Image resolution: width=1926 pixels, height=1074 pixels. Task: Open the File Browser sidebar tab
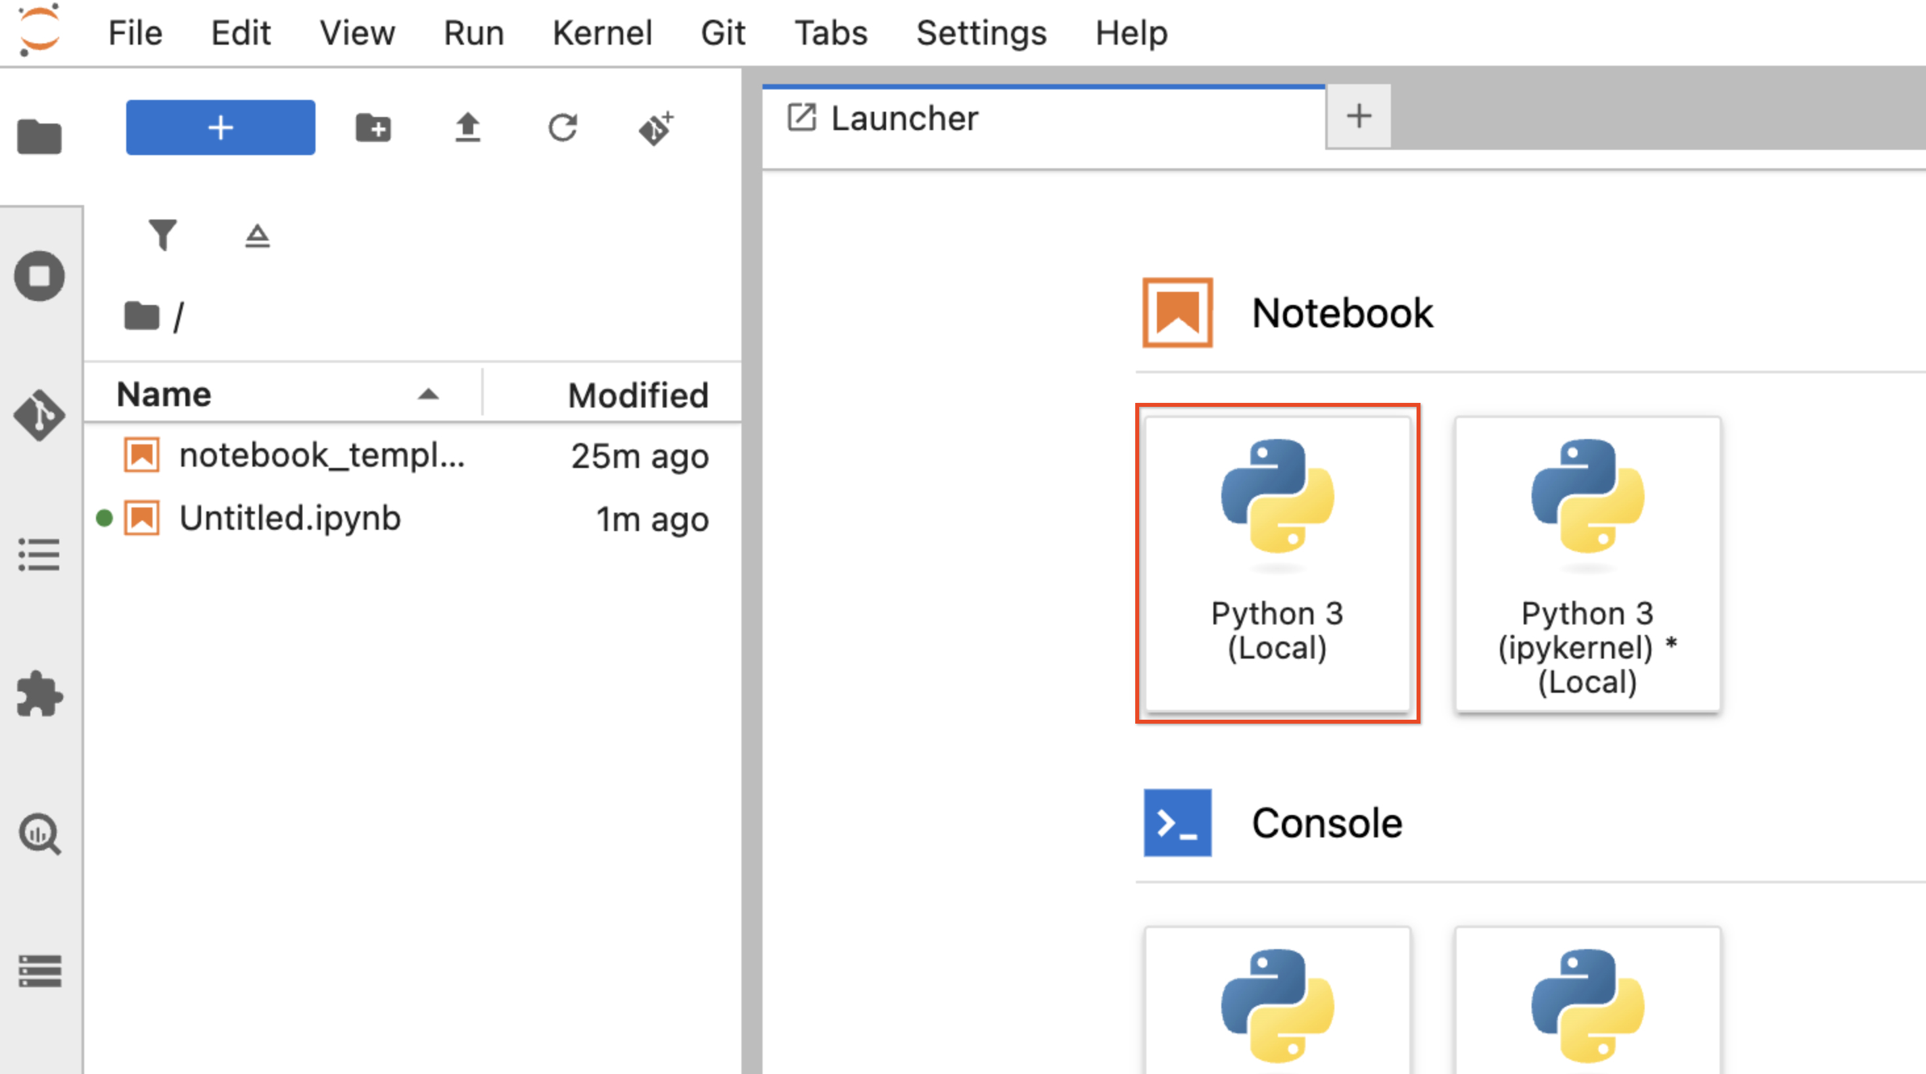39,137
